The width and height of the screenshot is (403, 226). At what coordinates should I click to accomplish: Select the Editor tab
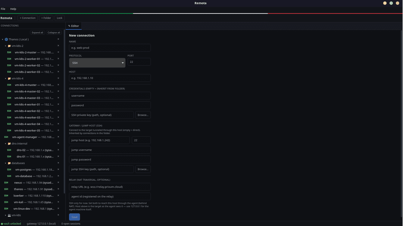click(x=74, y=26)
